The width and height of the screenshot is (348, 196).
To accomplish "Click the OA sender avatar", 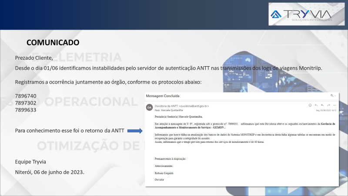I will (149, 107).
